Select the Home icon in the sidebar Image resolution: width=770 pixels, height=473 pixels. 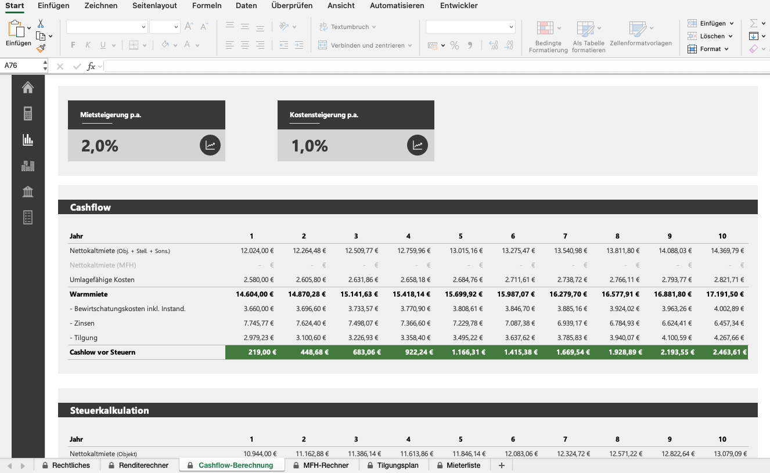pyautogui.click(x=27, y=87)
